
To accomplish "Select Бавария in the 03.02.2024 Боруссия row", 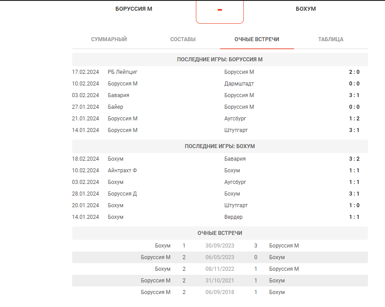I will 118,95.
